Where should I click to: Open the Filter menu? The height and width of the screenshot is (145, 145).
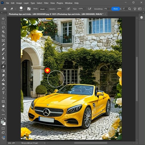point(46,3)
